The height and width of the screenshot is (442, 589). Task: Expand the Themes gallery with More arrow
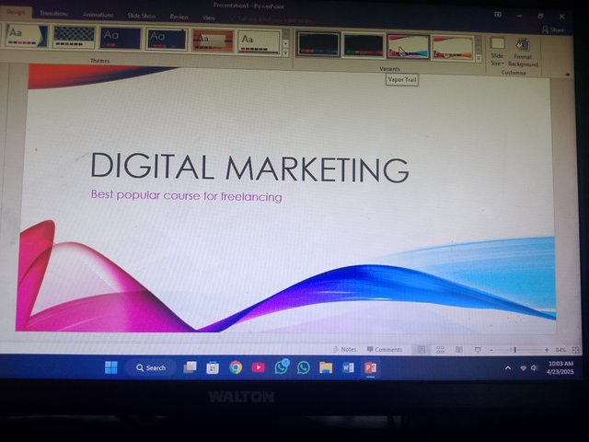coord(285,53)
